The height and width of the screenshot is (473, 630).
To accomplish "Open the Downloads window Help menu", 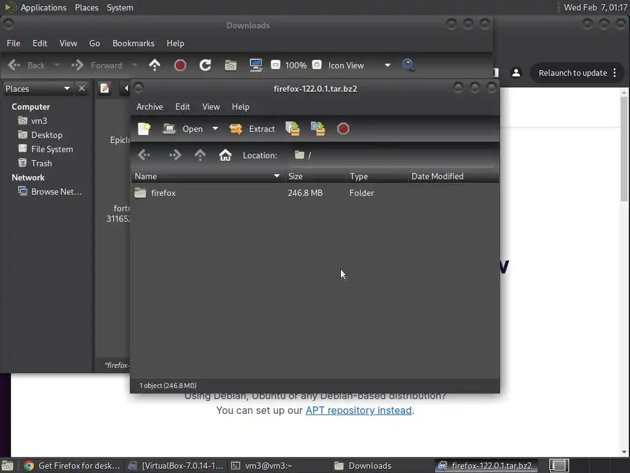I will click(x=175, y=43).
